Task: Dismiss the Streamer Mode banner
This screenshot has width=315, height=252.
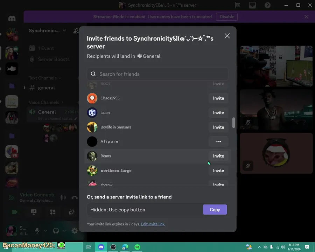Action: [306, 17]
